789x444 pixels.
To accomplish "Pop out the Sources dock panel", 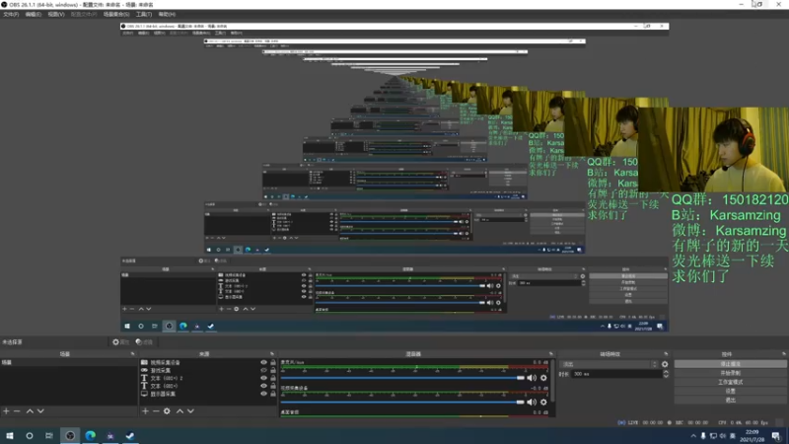I will pos(272,354).
